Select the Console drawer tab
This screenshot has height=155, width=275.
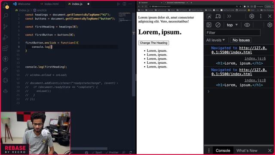coord(223,150)
